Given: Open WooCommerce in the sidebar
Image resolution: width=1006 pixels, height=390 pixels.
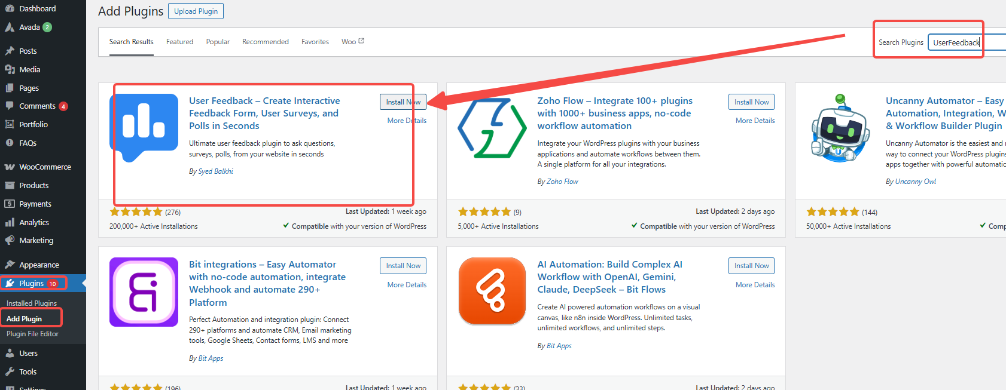Looking at the screenshot, I should point(45,167).
